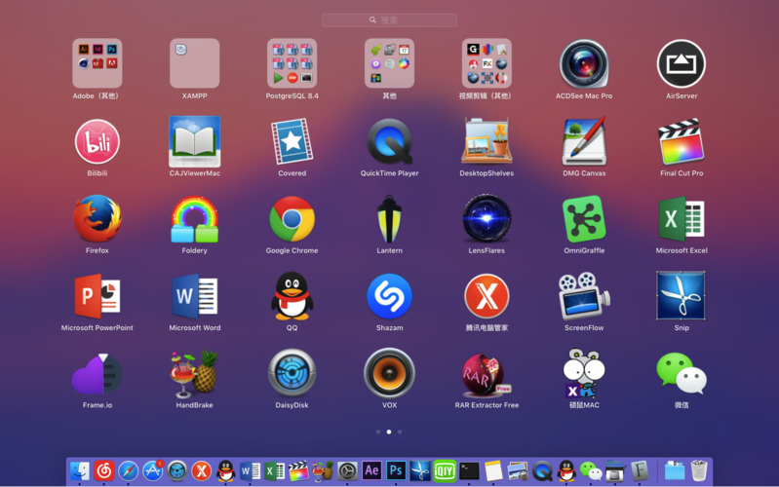The width and height of the screenshot is (779, 487).
Task: Open the Trash in the Dock
Action: (699, 471)
